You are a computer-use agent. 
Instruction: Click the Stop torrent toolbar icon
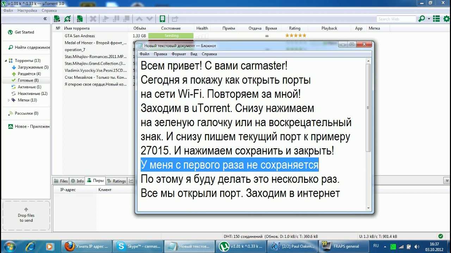tap(126, 19)
